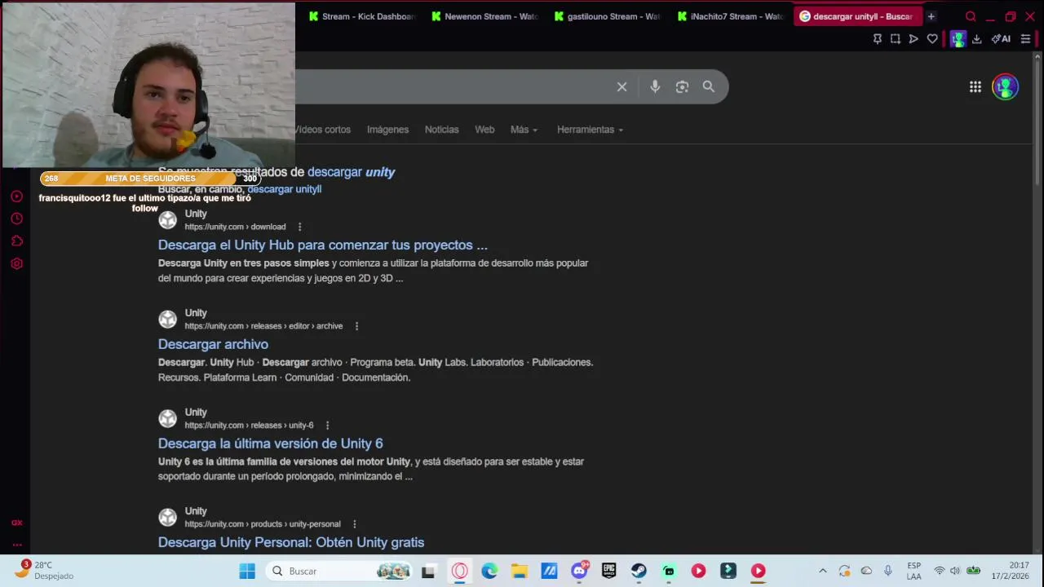This screenshot has width=1044, height=587.
Task: Bookmark this page with the heart icon
Action: [x=932, y=38]
